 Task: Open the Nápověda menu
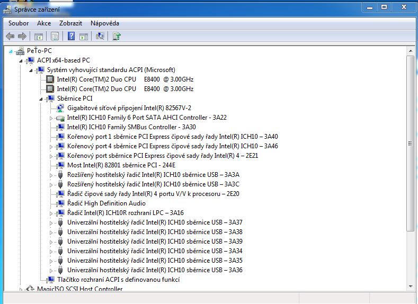click(105, 23)
